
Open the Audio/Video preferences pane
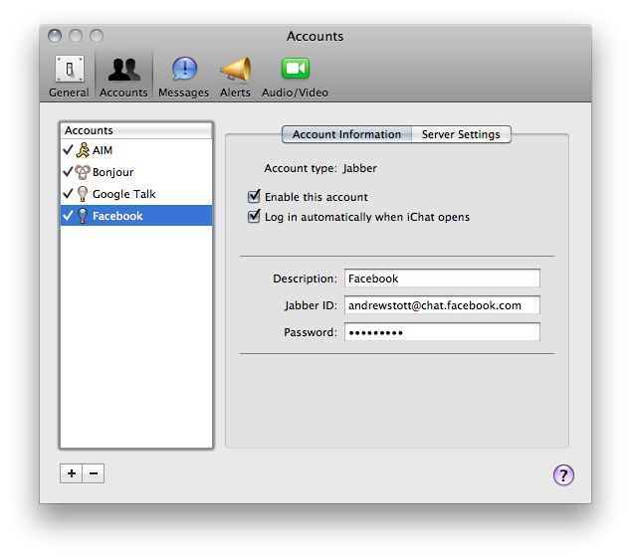click(x=295, y=76)
